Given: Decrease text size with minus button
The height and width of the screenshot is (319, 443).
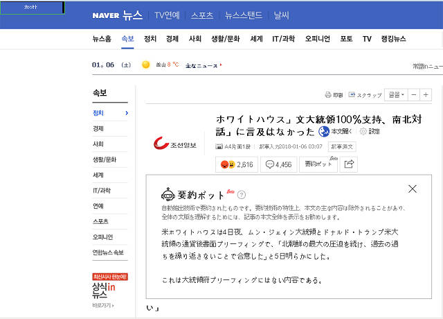Looking at the screenshot, I should point(415,94).
